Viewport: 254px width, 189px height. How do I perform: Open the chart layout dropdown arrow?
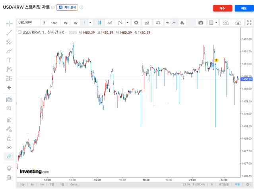click(x=216, y=23)
